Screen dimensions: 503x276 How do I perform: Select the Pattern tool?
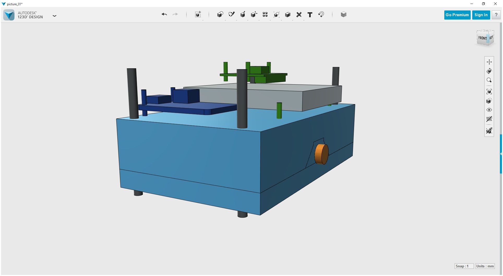pyautogui.click(x=265, y=15)
